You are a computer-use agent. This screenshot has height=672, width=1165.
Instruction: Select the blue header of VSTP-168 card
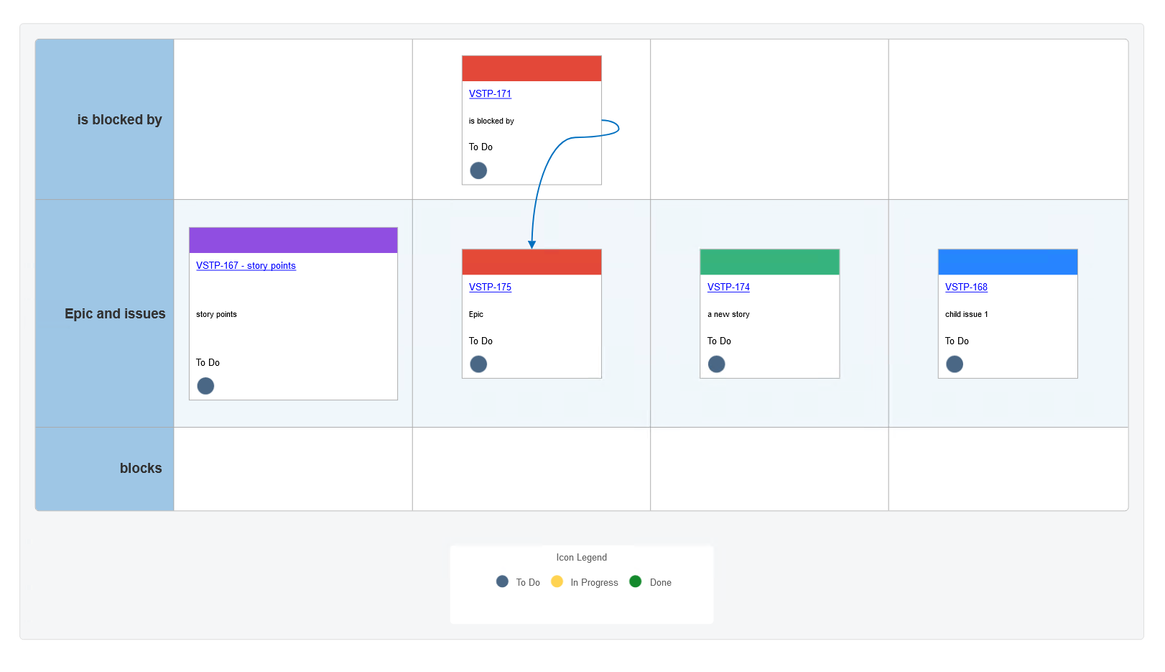tap(1007, 262)
